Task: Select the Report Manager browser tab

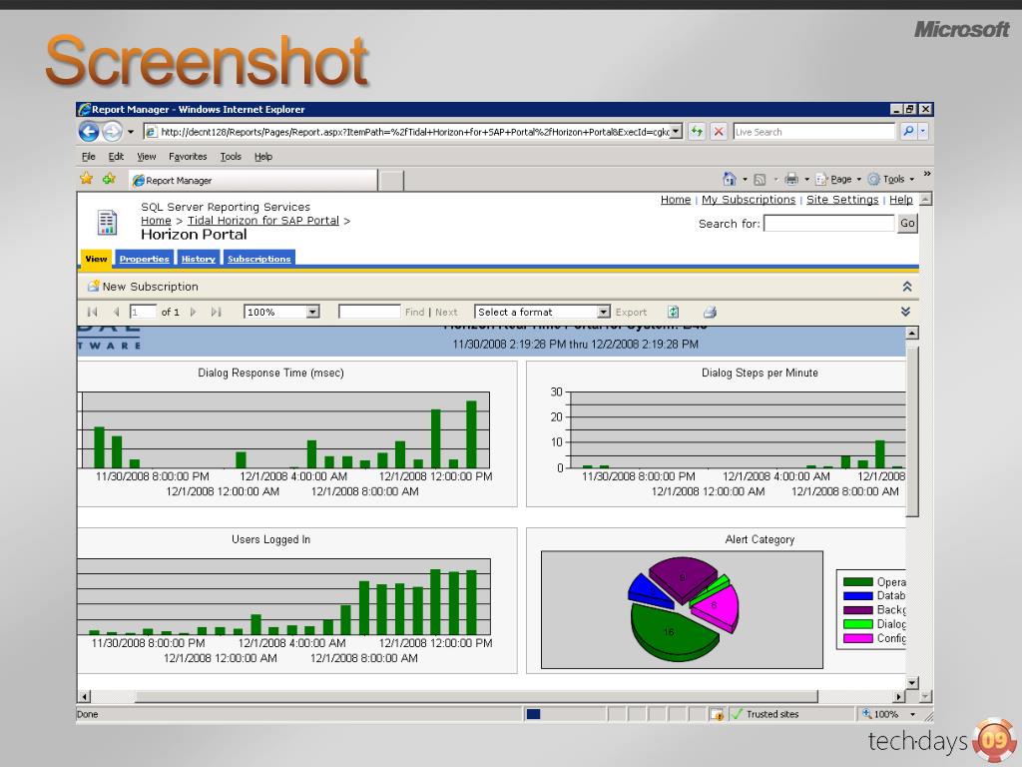Action: tap(253, 180)
